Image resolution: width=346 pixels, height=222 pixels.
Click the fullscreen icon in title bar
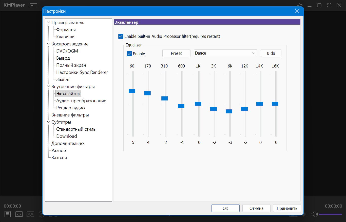point(329,5)
